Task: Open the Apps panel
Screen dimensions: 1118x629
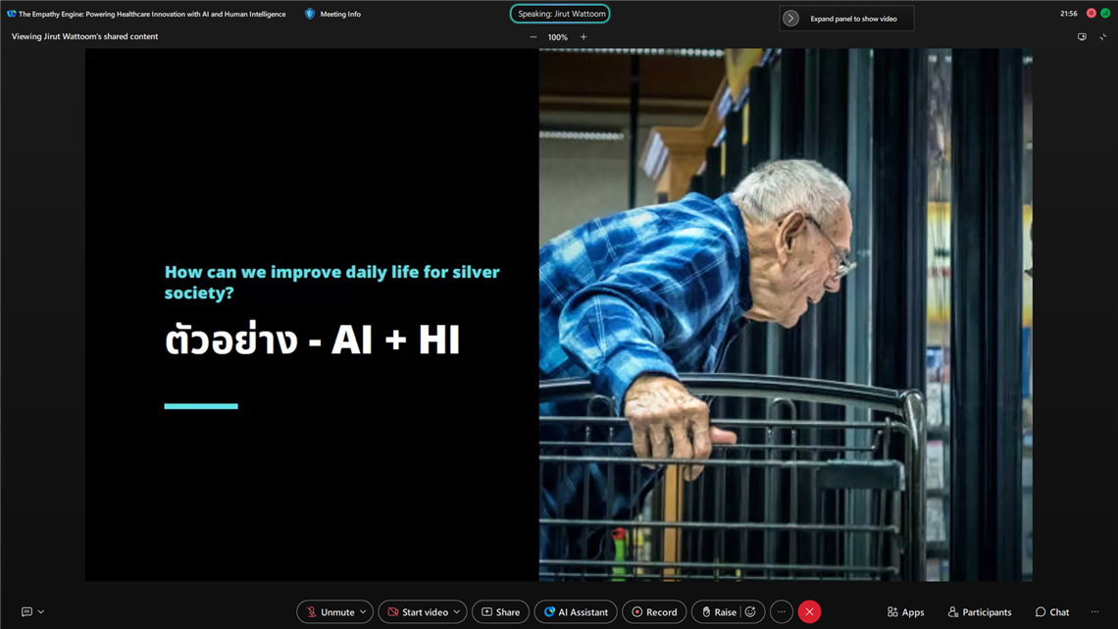Action: coord(905,612)
